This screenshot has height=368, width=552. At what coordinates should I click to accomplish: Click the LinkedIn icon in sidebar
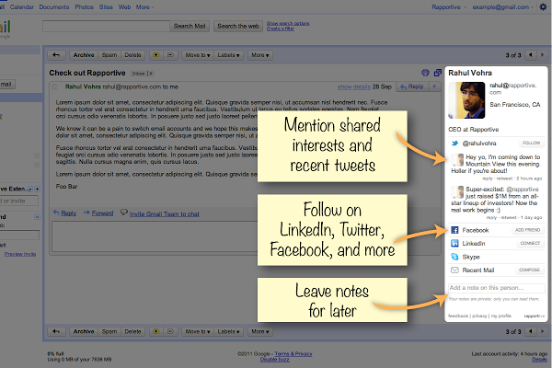point(453,243)
